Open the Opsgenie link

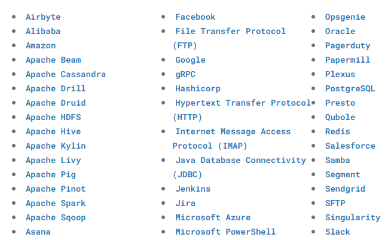(x=345, y=17)
